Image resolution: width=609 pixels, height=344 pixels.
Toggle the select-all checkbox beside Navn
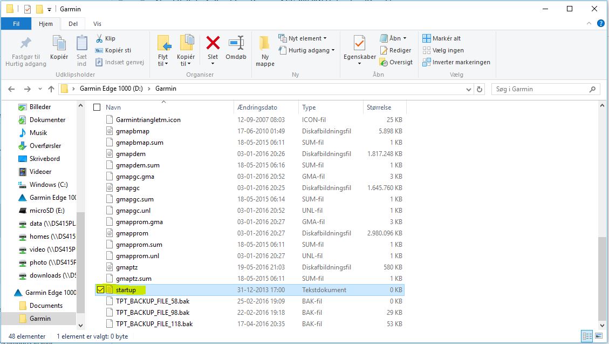click(97, 107)
